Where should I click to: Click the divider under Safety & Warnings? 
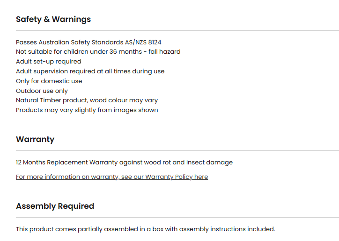(x=177, y=31)
